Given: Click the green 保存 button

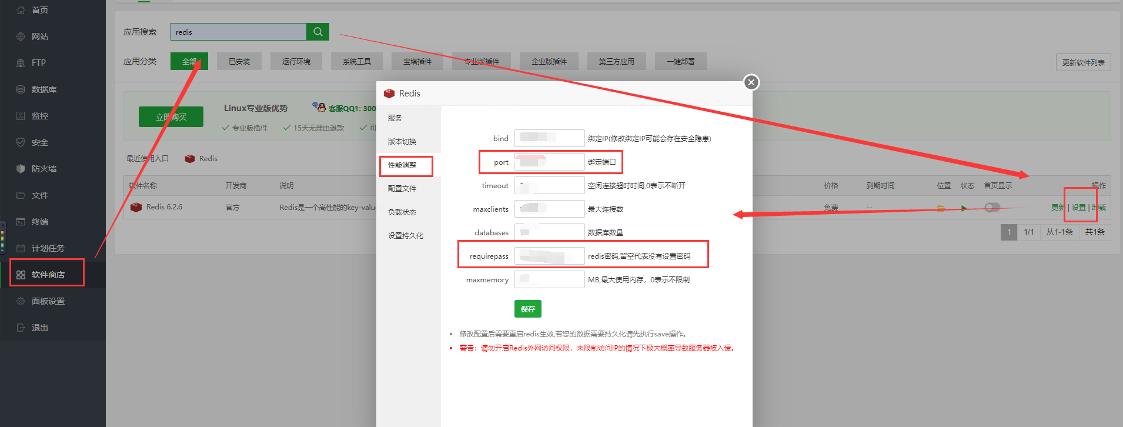Looking at the screenshot, I should point(527,309).
